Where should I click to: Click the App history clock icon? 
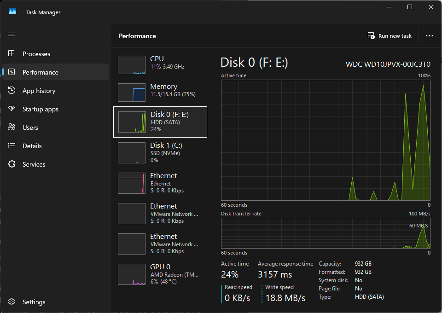(12, 90)
